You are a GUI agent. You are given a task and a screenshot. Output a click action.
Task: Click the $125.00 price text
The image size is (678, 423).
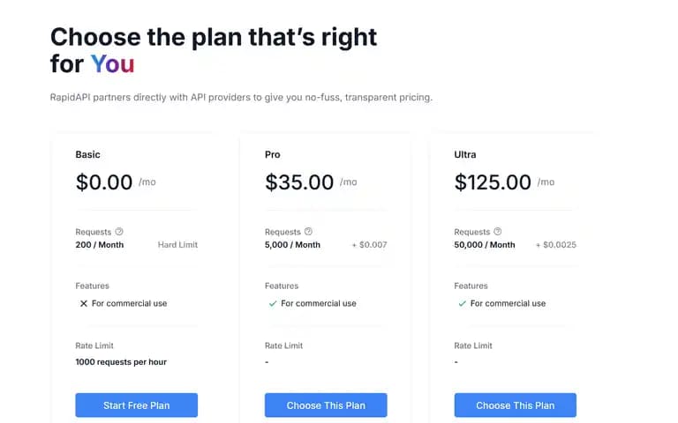tap(493, 182)
